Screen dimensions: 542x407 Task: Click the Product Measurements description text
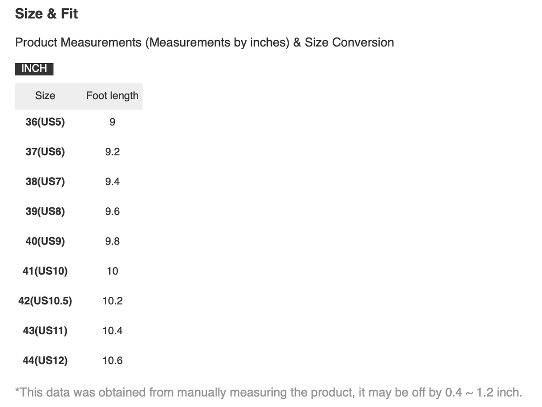tap(205, 42)
